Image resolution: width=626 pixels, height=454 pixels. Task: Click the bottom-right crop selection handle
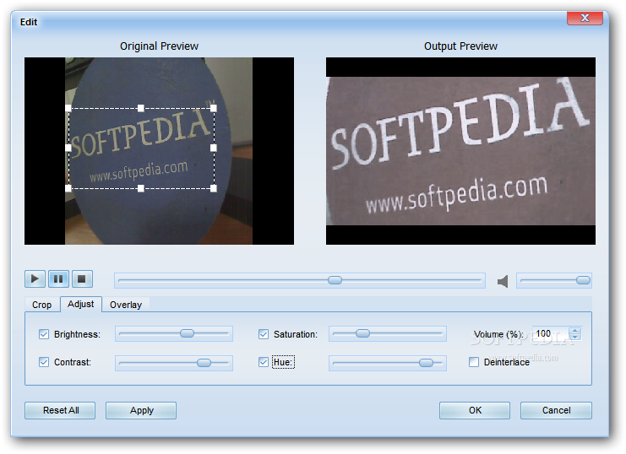(214, 188)
